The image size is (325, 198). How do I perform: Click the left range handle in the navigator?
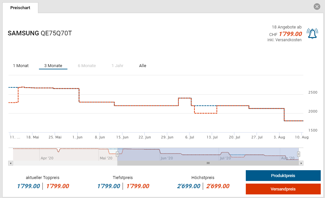(117, 154)
